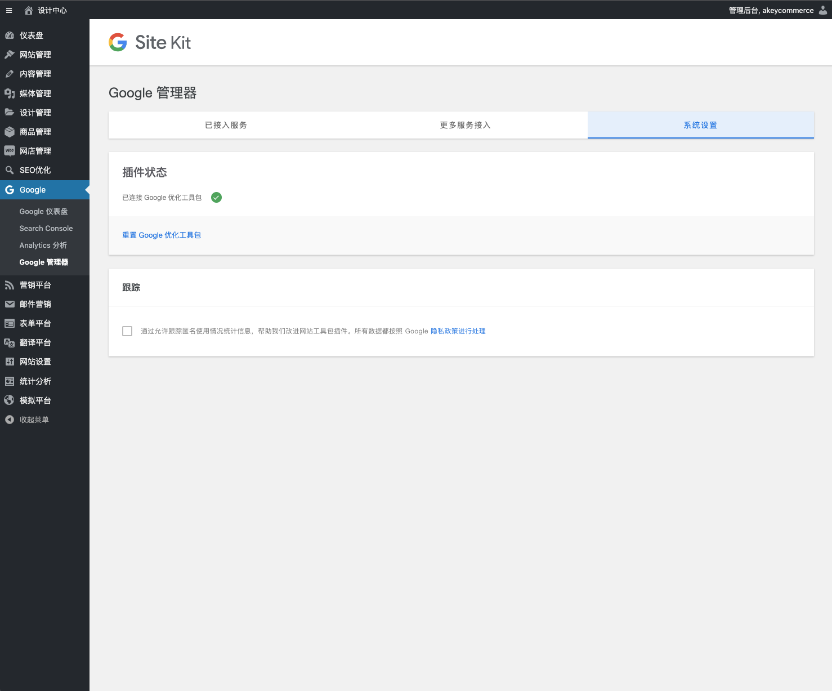Click the 统计分析 chart icon

tap(10, 381)
